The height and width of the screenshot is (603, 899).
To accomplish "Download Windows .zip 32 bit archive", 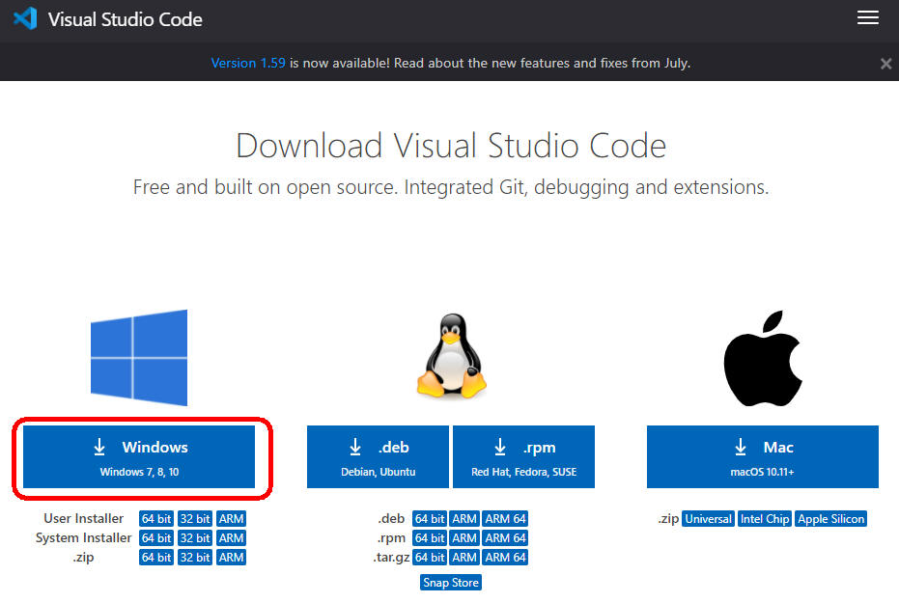I will coord(195,558).
